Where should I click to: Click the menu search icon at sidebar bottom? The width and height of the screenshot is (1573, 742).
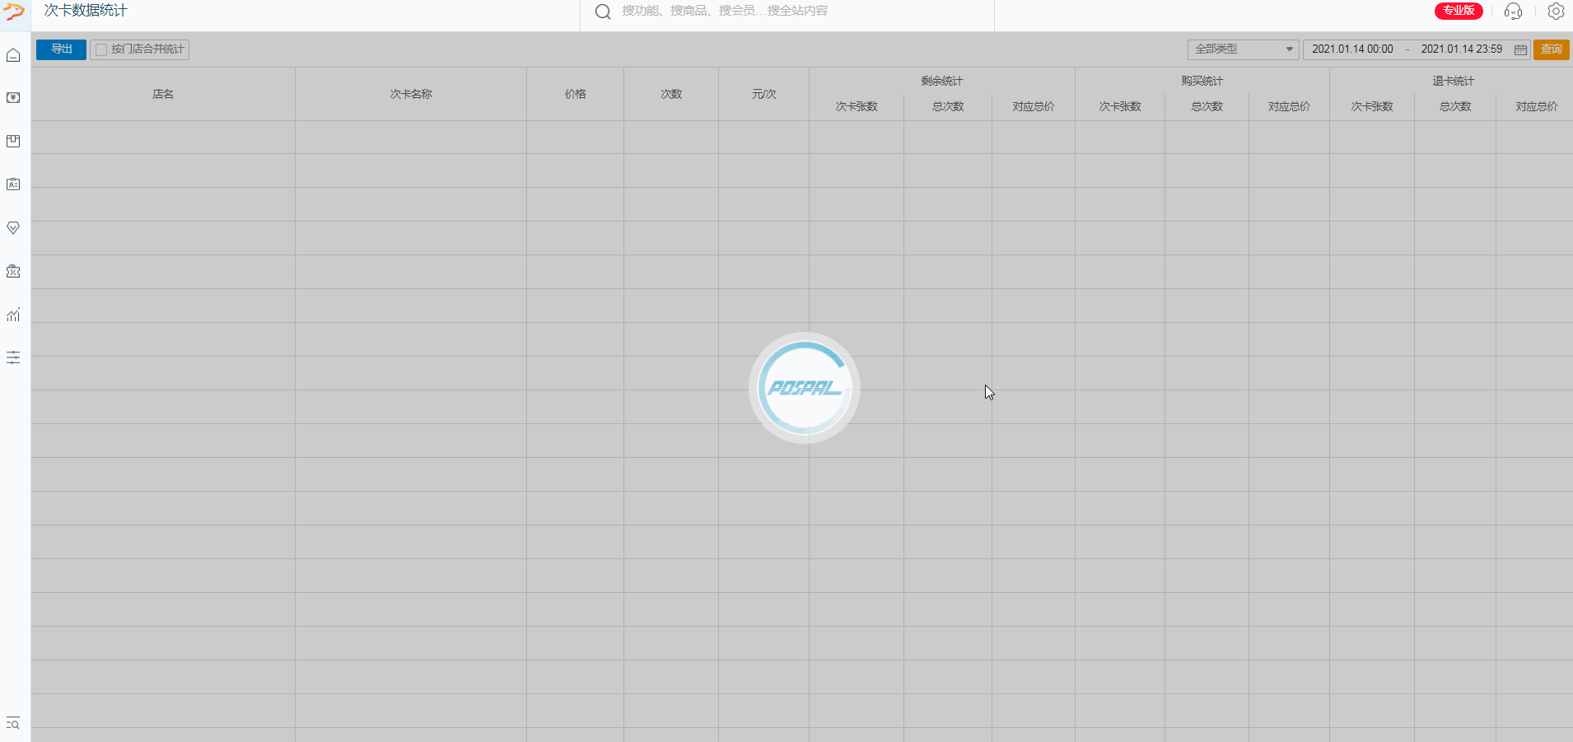click(13, 723)
